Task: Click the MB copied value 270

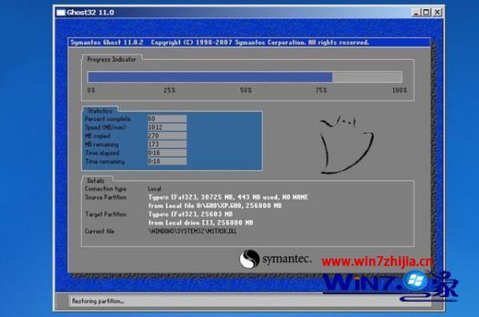Action: 167,135
